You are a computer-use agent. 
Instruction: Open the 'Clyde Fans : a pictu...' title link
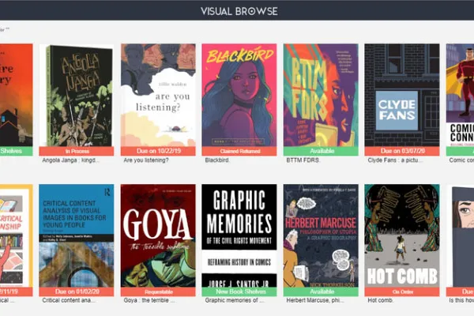[396, 160]
